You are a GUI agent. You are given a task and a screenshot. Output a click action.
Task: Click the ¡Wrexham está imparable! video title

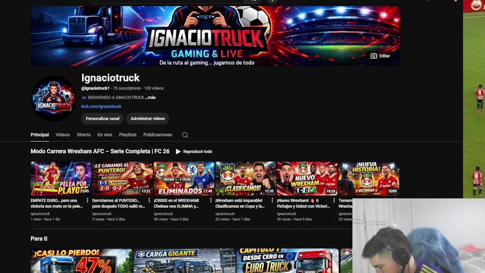pos(240,203)
